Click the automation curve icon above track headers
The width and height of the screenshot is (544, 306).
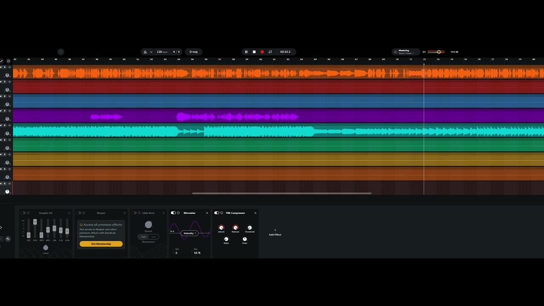click(2, 61)
